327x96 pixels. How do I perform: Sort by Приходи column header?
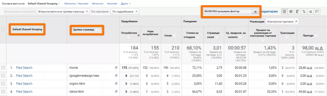coord(308,35)
